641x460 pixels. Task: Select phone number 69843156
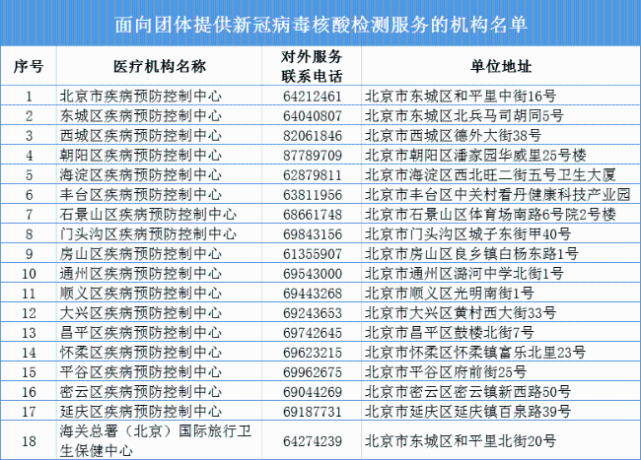(313, 233)
